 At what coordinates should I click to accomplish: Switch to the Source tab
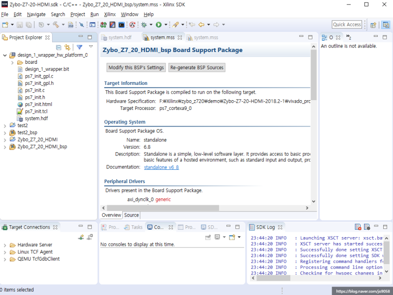(131, 215)
